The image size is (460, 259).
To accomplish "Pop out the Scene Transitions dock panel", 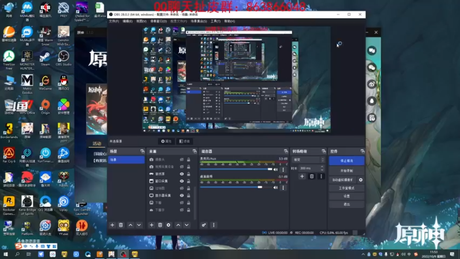I will [324, 151].
